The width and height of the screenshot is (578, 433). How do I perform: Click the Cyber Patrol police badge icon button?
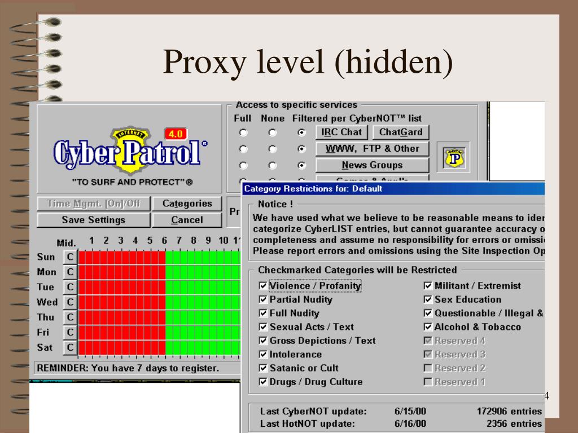pos(453,158)
